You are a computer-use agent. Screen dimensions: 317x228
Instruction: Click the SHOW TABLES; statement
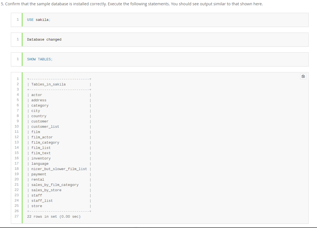tap(39, 59)
